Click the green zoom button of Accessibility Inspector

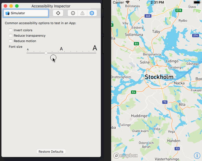point(17,6)
